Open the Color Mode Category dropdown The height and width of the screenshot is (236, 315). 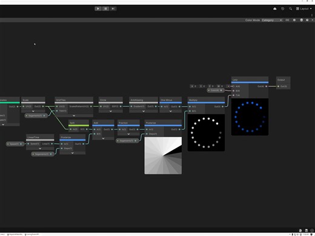tap(272, 20)
